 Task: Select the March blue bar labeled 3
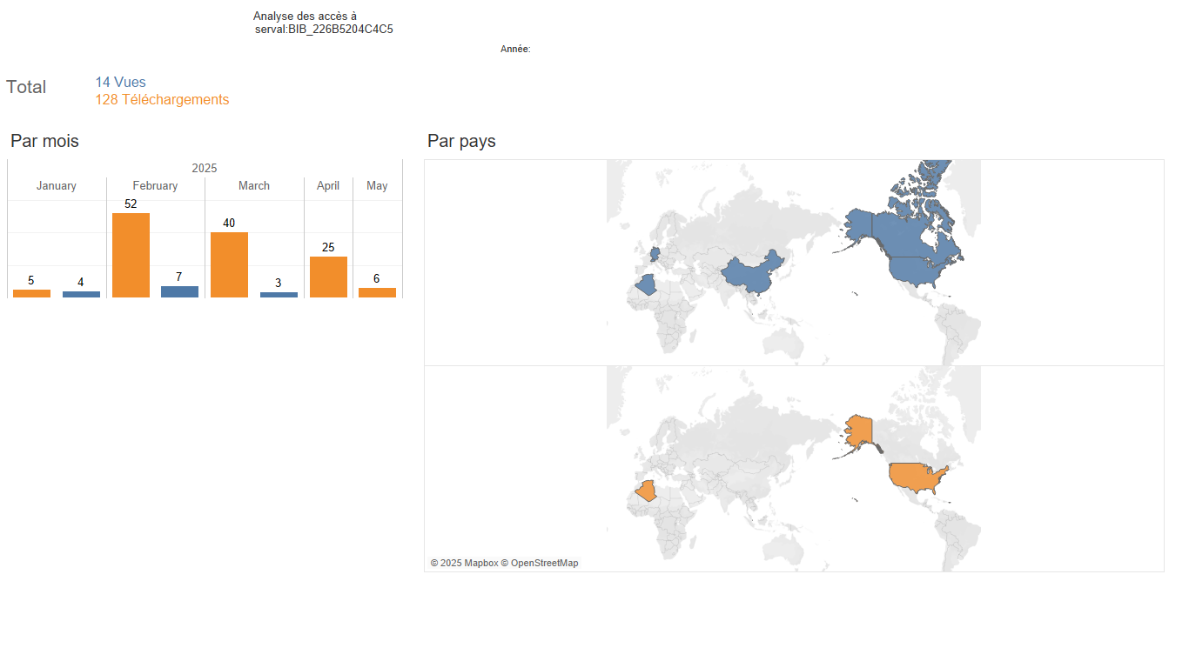tap(279, 295)
